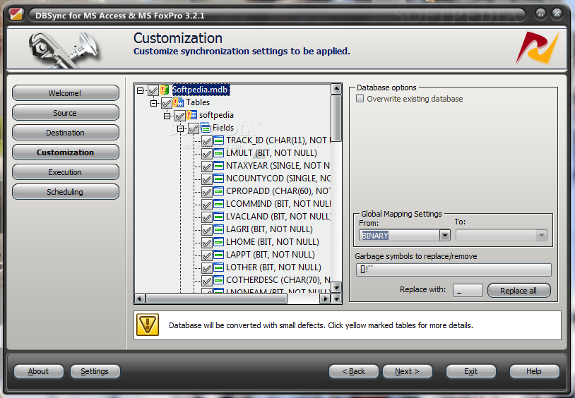Uncheck the LAGRI field checkbox
Screen dimensions: 575x398
point(207,230)
